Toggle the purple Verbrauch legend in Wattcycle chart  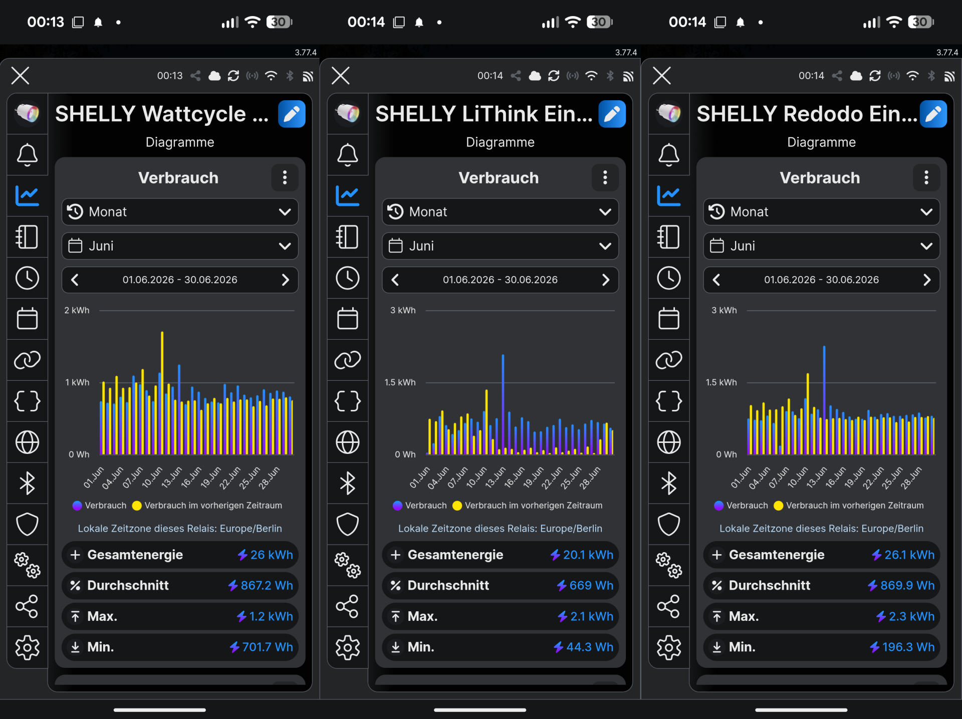99,506
